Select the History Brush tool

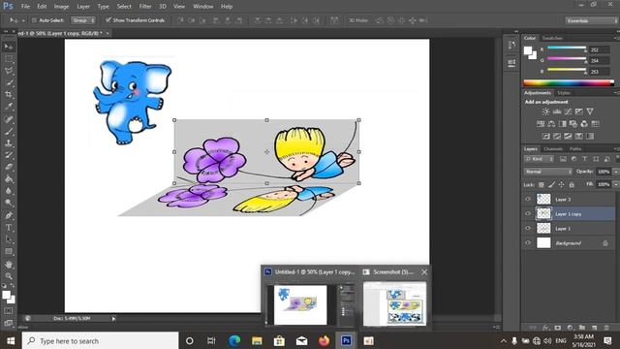(9, 155)
